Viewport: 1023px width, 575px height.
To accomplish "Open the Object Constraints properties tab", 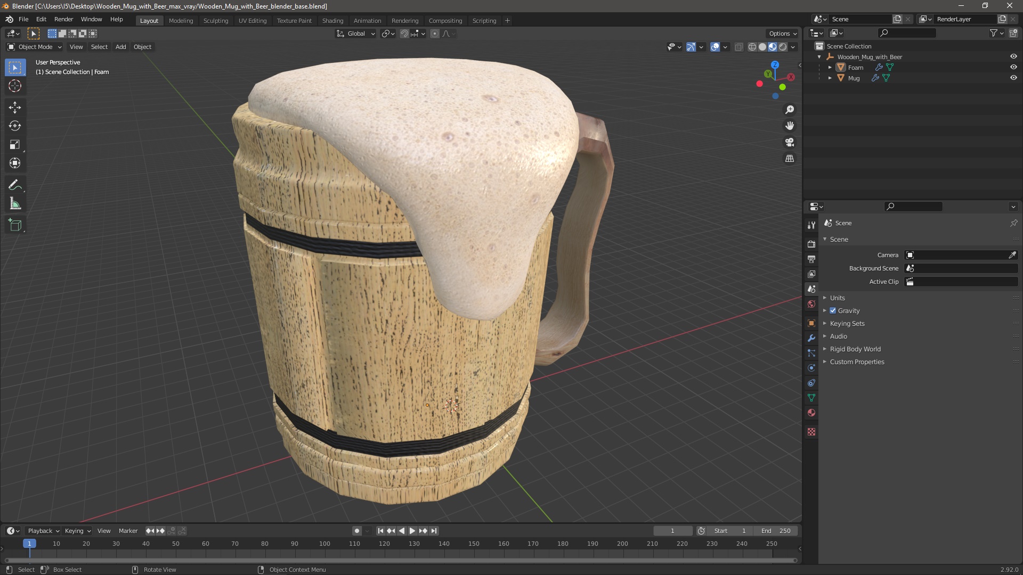I will coord(811,383).
